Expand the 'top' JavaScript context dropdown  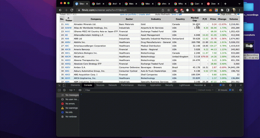(x=72, y=90)
